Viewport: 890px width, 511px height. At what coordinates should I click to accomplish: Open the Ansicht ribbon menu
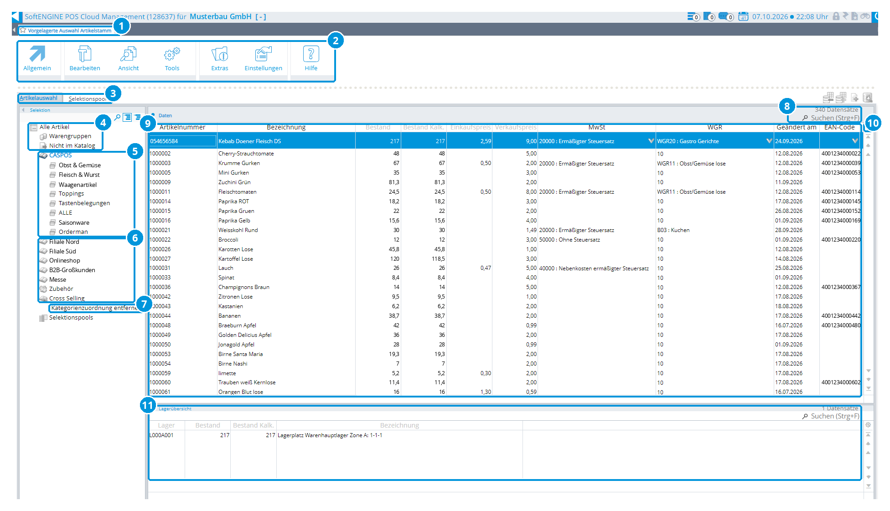[128, 59]
